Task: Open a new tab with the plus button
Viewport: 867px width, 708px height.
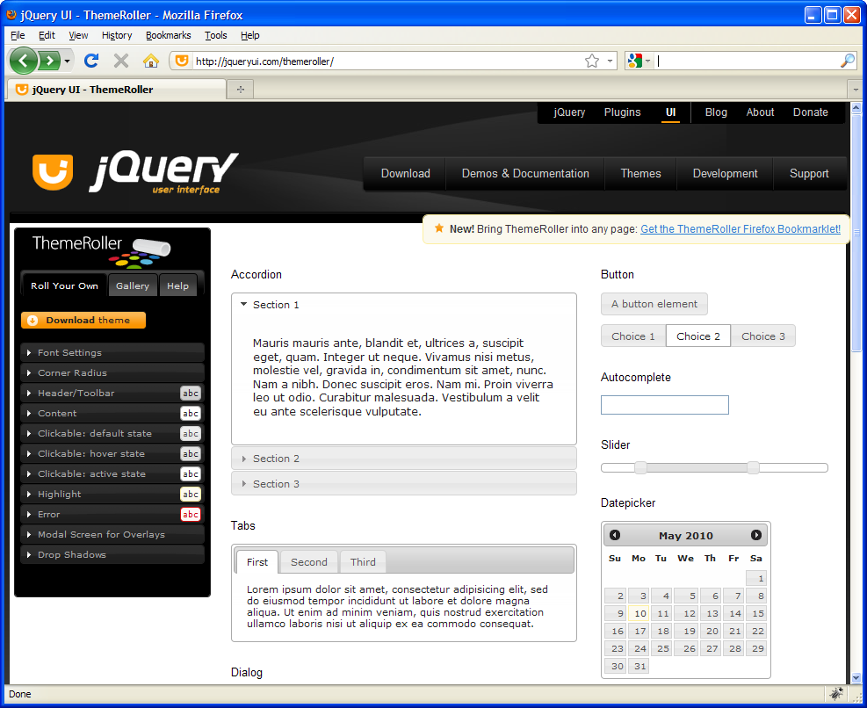Action: pyautogui.click(x=241, y=89)
